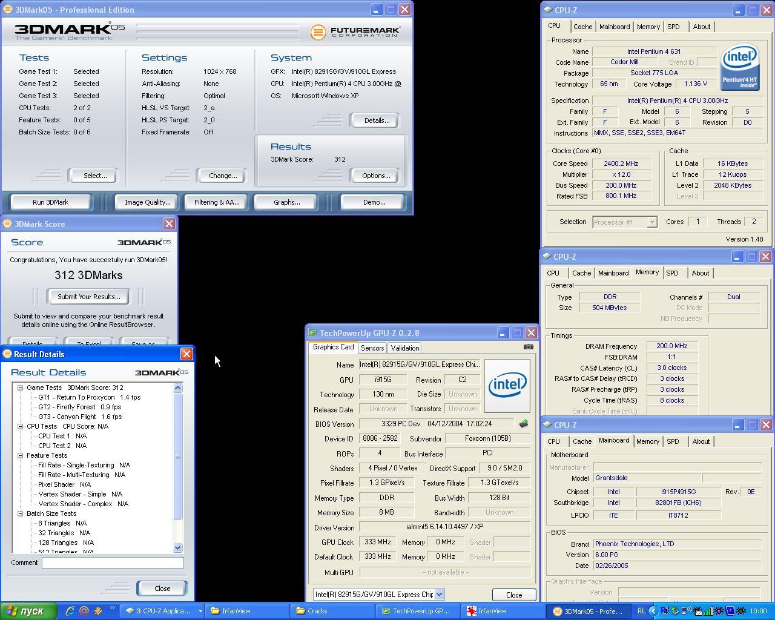Click Close button in GPU-Z
The width and height of the screenshot is (775, 620).
pos(514,595)
